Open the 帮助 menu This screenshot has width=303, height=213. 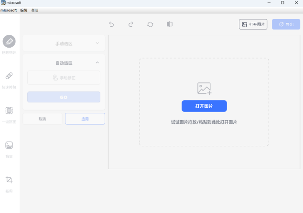[35, 10]
